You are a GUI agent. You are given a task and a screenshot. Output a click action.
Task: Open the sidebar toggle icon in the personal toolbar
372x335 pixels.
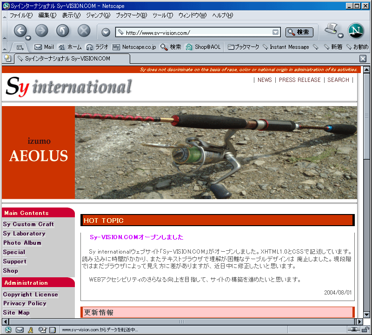20,47
